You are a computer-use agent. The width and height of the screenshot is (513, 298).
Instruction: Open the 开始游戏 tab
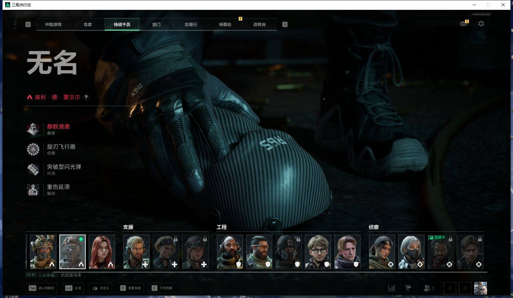tap(53, 24)
